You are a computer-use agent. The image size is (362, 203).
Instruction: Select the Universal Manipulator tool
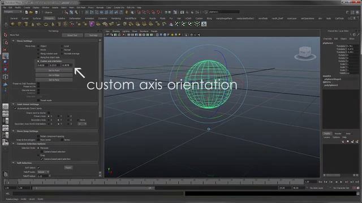click(6, 77)
